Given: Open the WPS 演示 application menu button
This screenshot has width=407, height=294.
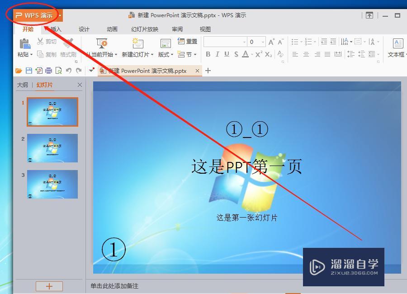Looking at the screenshot, I should (x=35, y=15).
